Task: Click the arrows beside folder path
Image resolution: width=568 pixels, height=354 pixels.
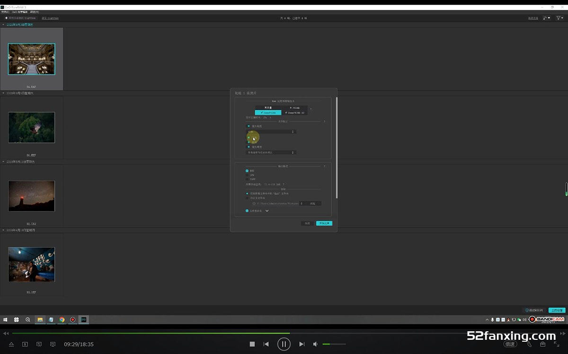Action: tap(302, 204)
